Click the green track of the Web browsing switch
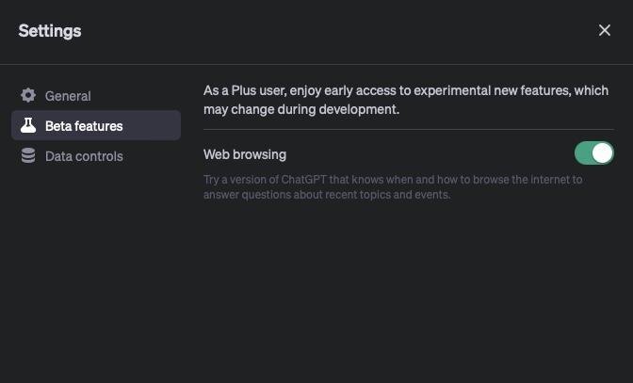 pos(584,152)
